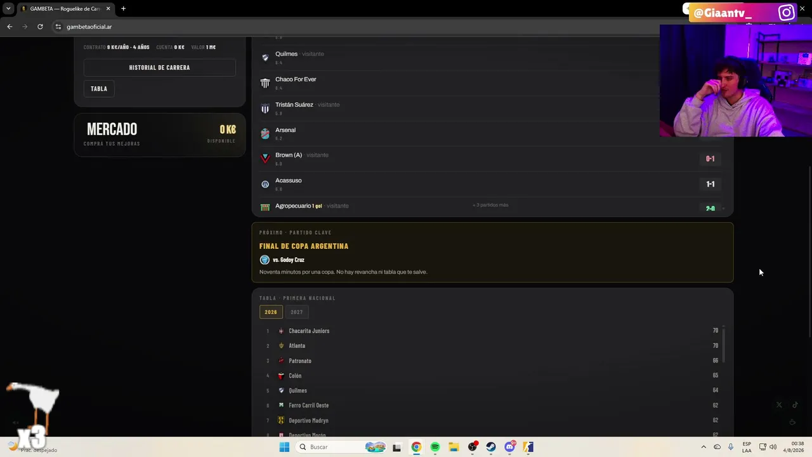Viewport: 812px width, 457px height.
Task: Click the 2-0 result for Agropecuario
Action: [710, 208]
